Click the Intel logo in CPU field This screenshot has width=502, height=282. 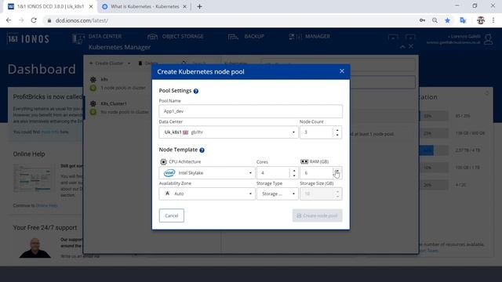[169, 172]
